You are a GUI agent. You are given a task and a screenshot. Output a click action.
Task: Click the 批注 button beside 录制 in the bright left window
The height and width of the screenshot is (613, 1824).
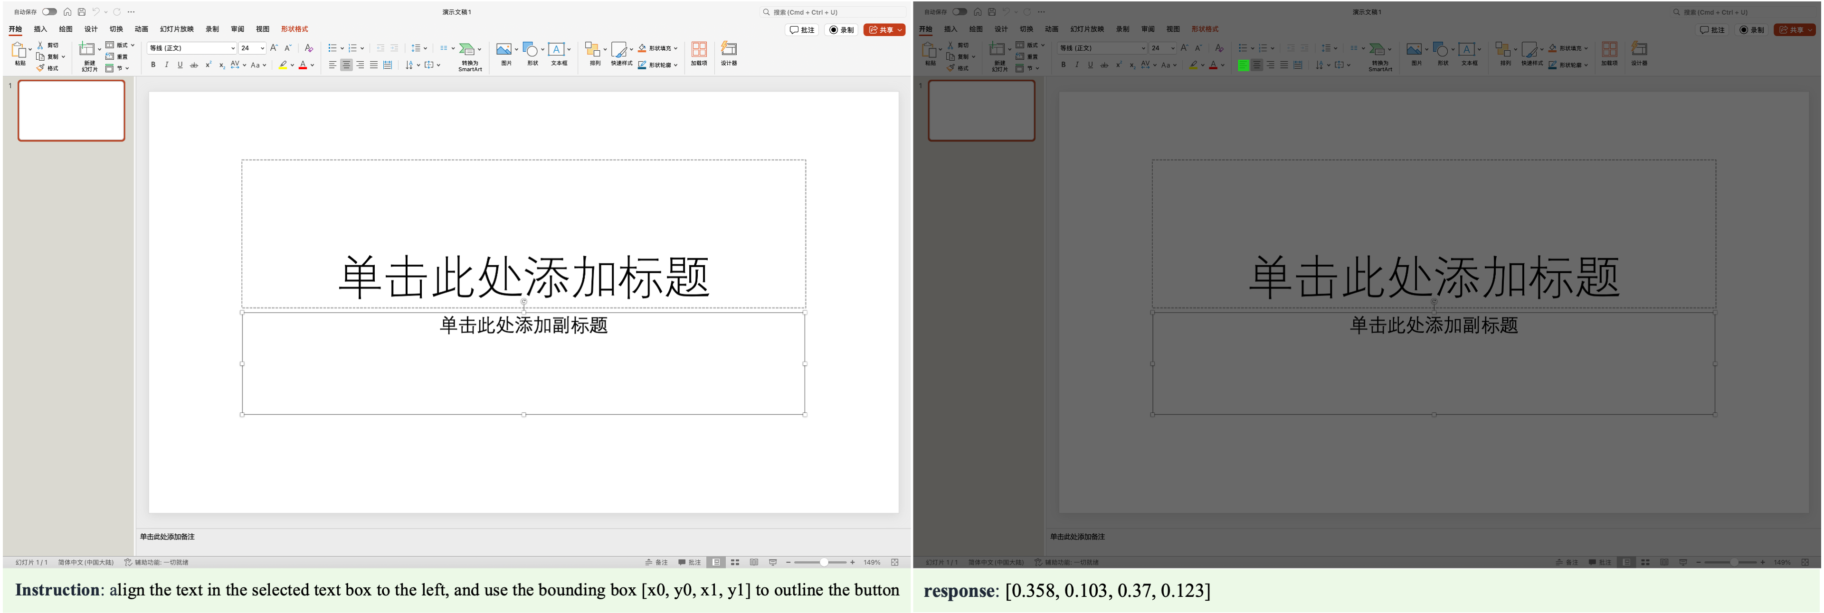point(802,30)
